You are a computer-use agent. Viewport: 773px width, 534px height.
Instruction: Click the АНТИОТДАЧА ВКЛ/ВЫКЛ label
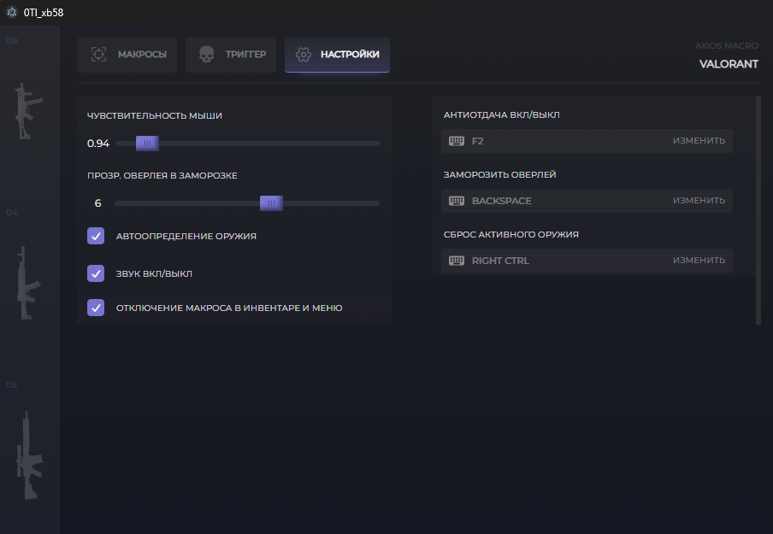[501, 114]
